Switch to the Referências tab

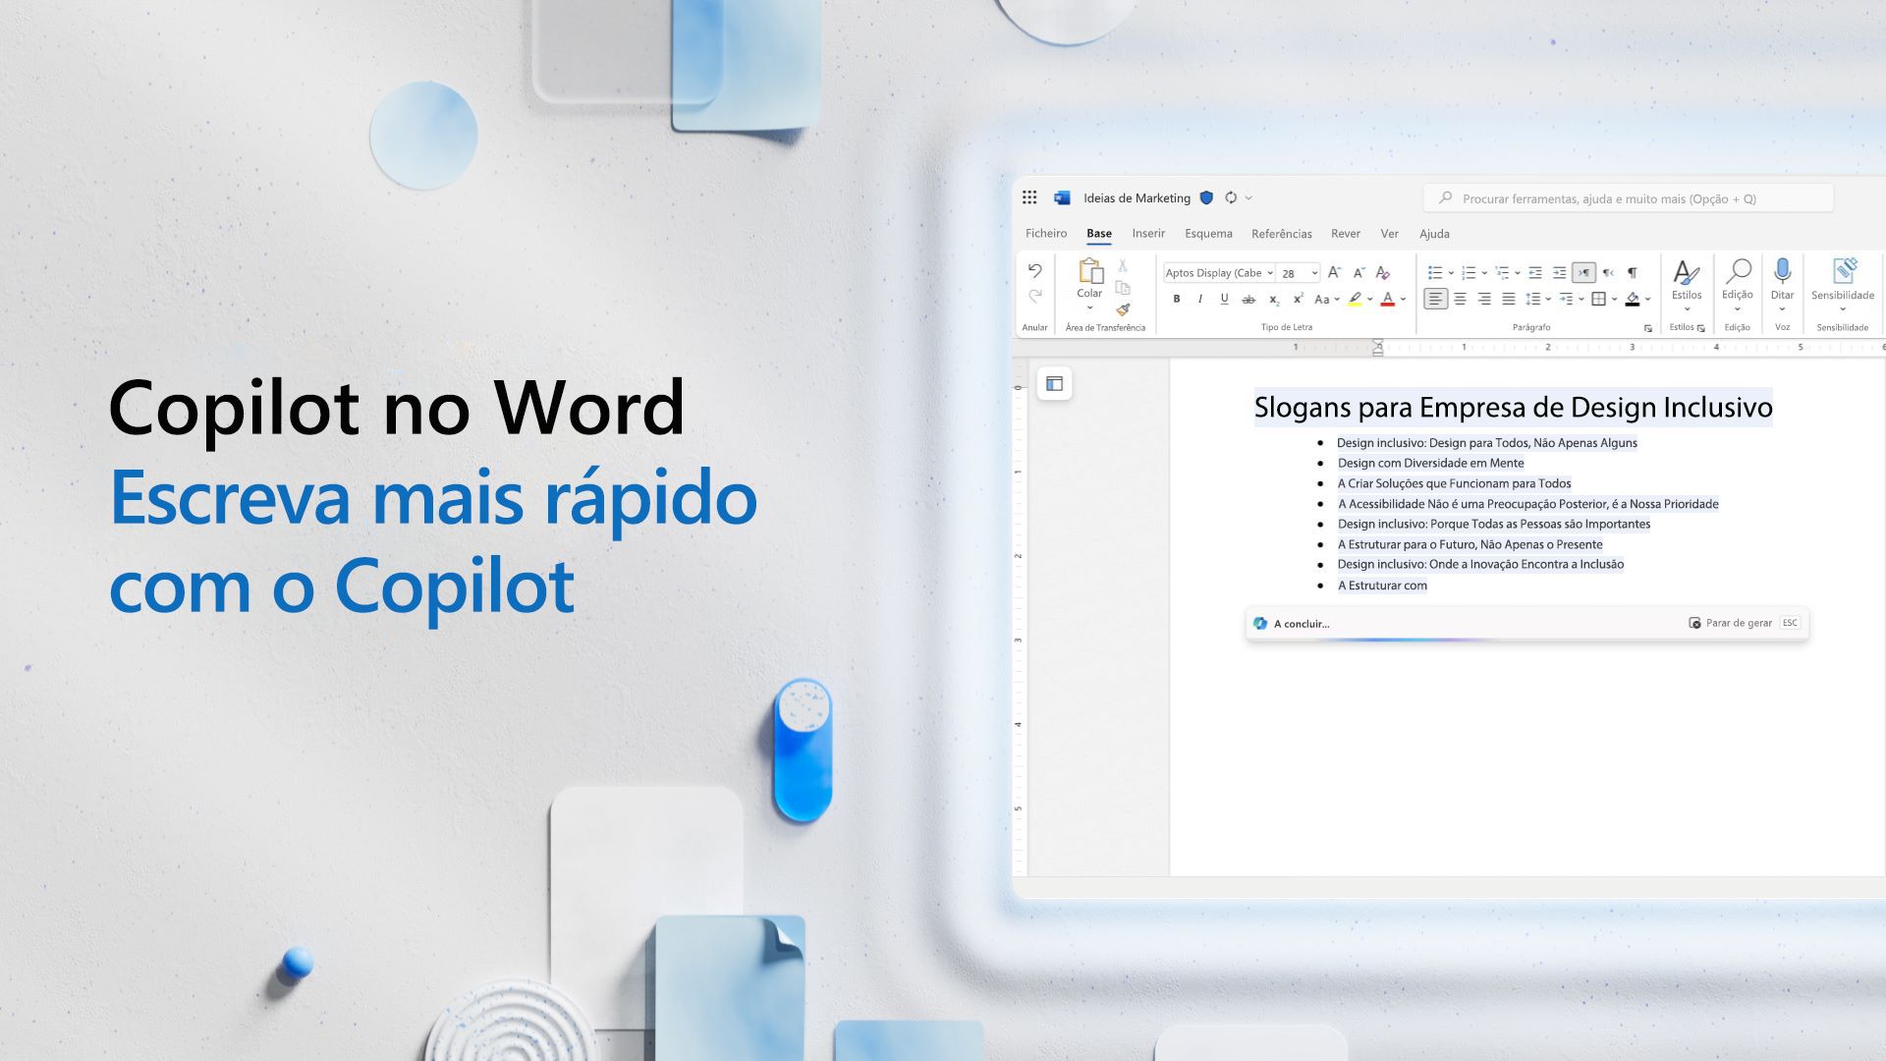pos(1282,234)
